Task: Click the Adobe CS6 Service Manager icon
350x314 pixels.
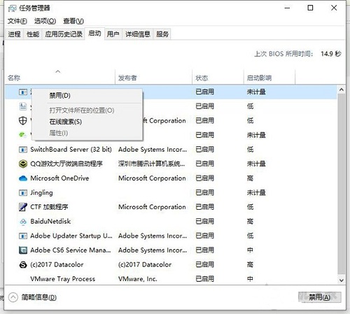Action: click(x=23, y=250)
